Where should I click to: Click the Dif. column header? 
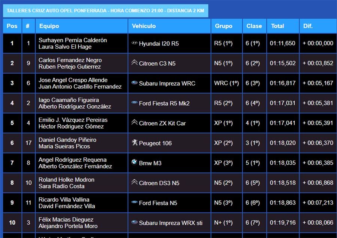(x=308, y=26)
